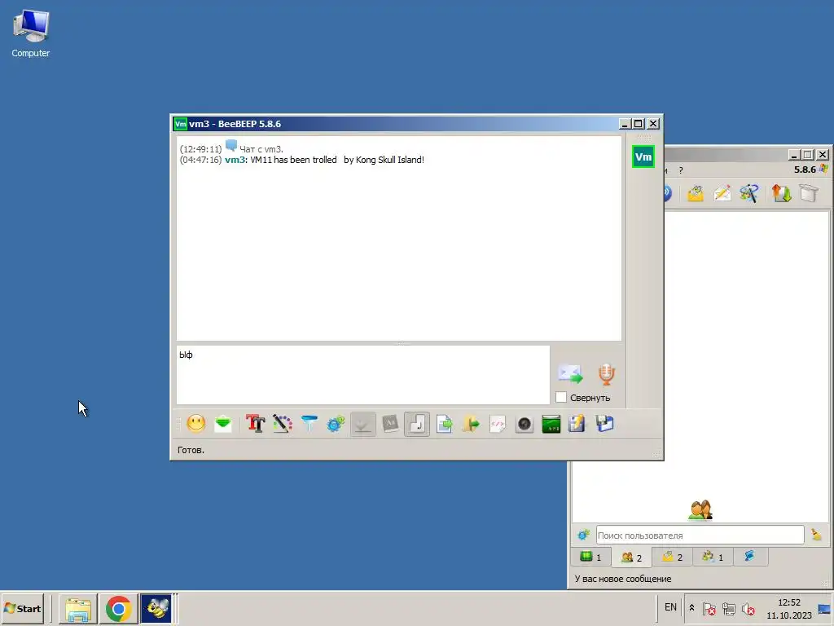Open the font selection TT icon
The image size is (834, 626).
click(255, 424)
